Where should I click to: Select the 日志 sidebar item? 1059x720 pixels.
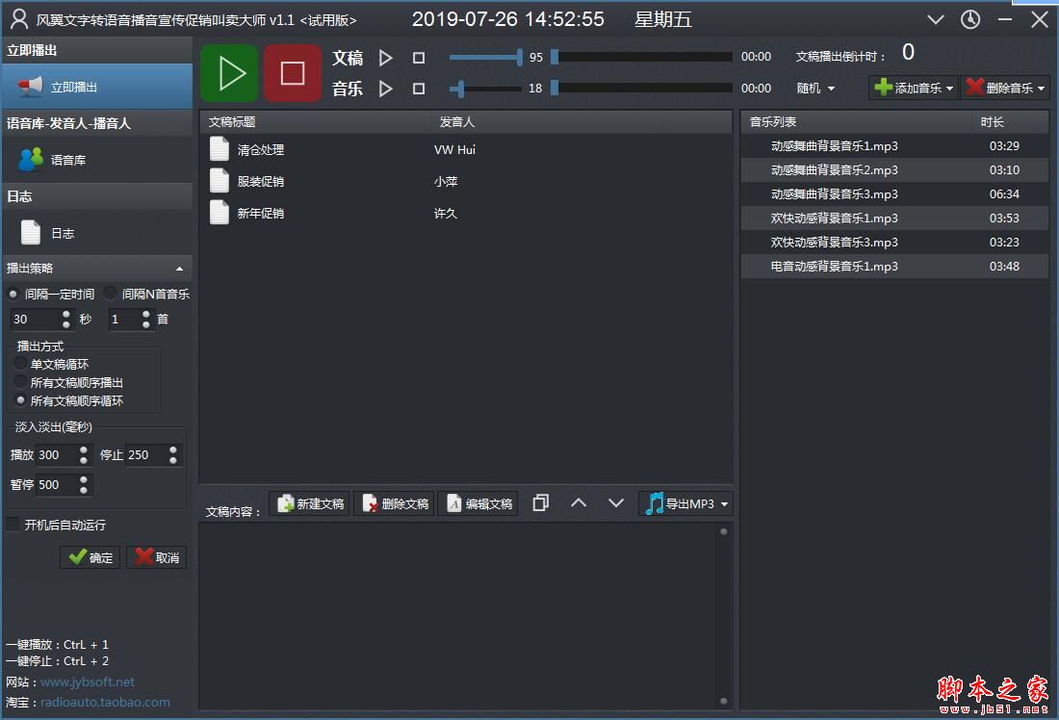tap(97, 232)
